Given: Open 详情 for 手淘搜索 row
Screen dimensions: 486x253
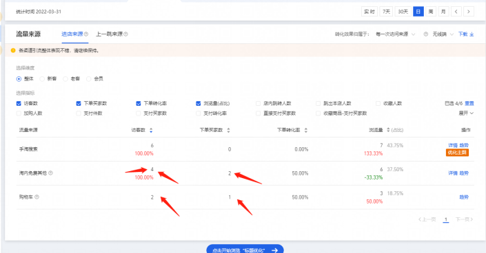Looking at the screenshot, I should click(453, 145).
